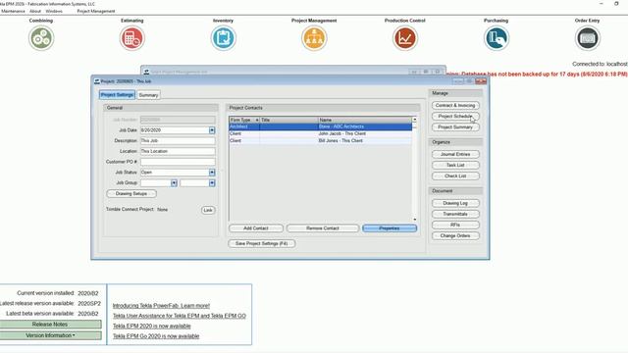Expand the second Job Group dropdown
This screenshot has width=628, height=353.
coord(212,183)
